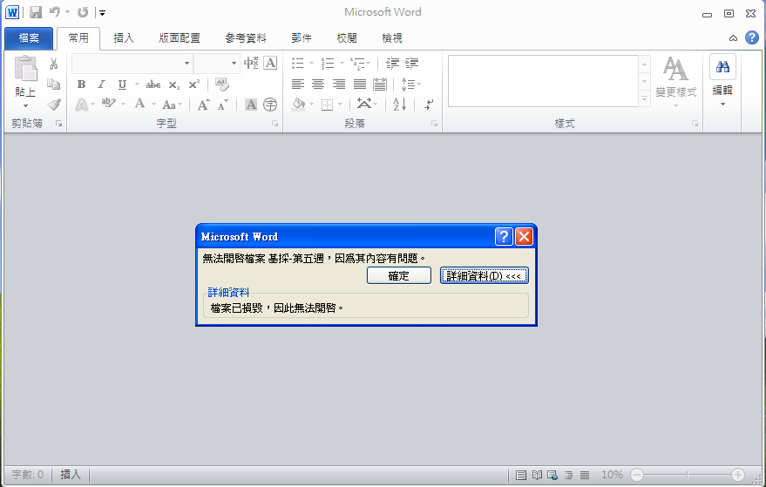
Task: Click Align Text Right icon
Action: coord(338,85)
